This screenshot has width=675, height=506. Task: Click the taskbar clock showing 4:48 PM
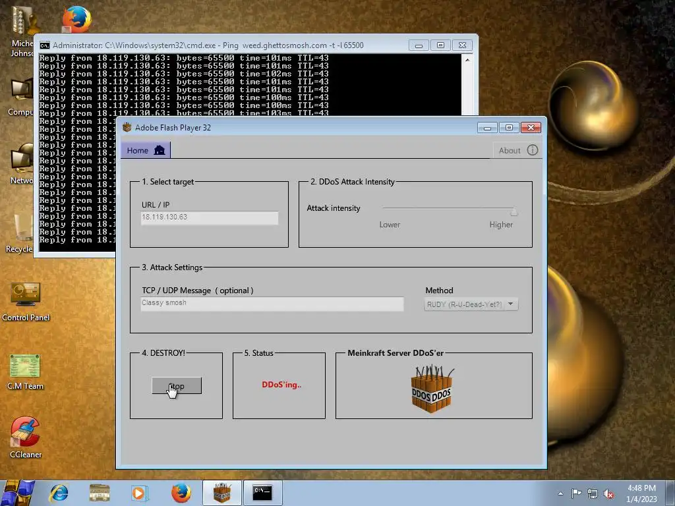pos(641,493)
